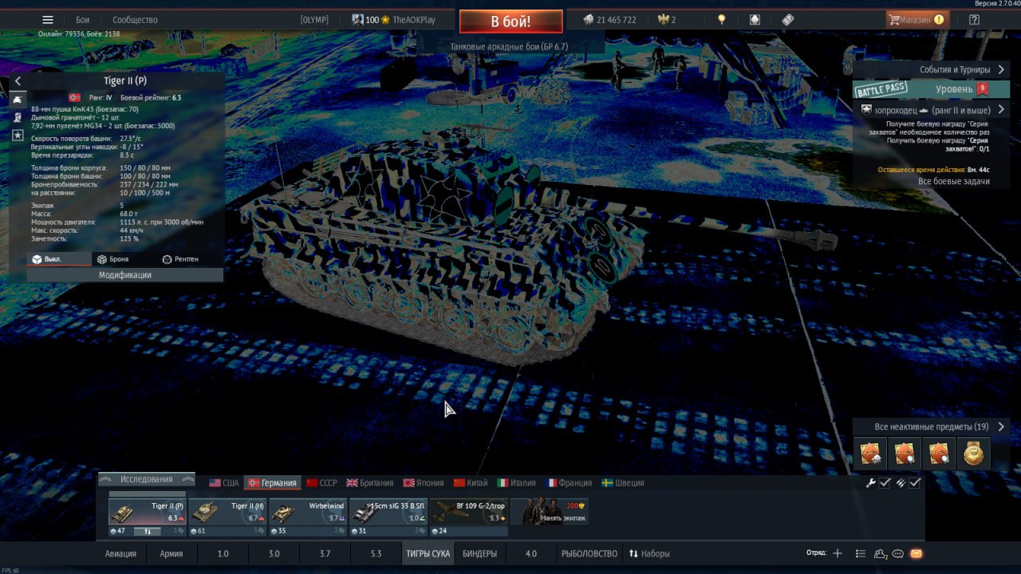This screenshot has width=1021, height=574.
Task: Toggle the auto-repair wrench checkbox
Action: pyautogui.click(x=885, y=483)
